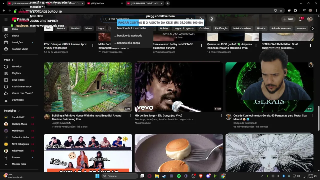Open Brave browser from the taskbar
The height and width of the screenshot is (180, 320).
[x=201, y=176]
